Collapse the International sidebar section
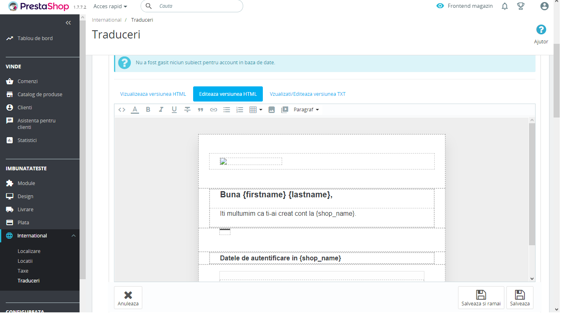 [x=73, y=235]
